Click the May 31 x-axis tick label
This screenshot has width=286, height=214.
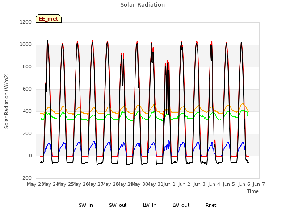pyautogui.click(x=155, y=184)
